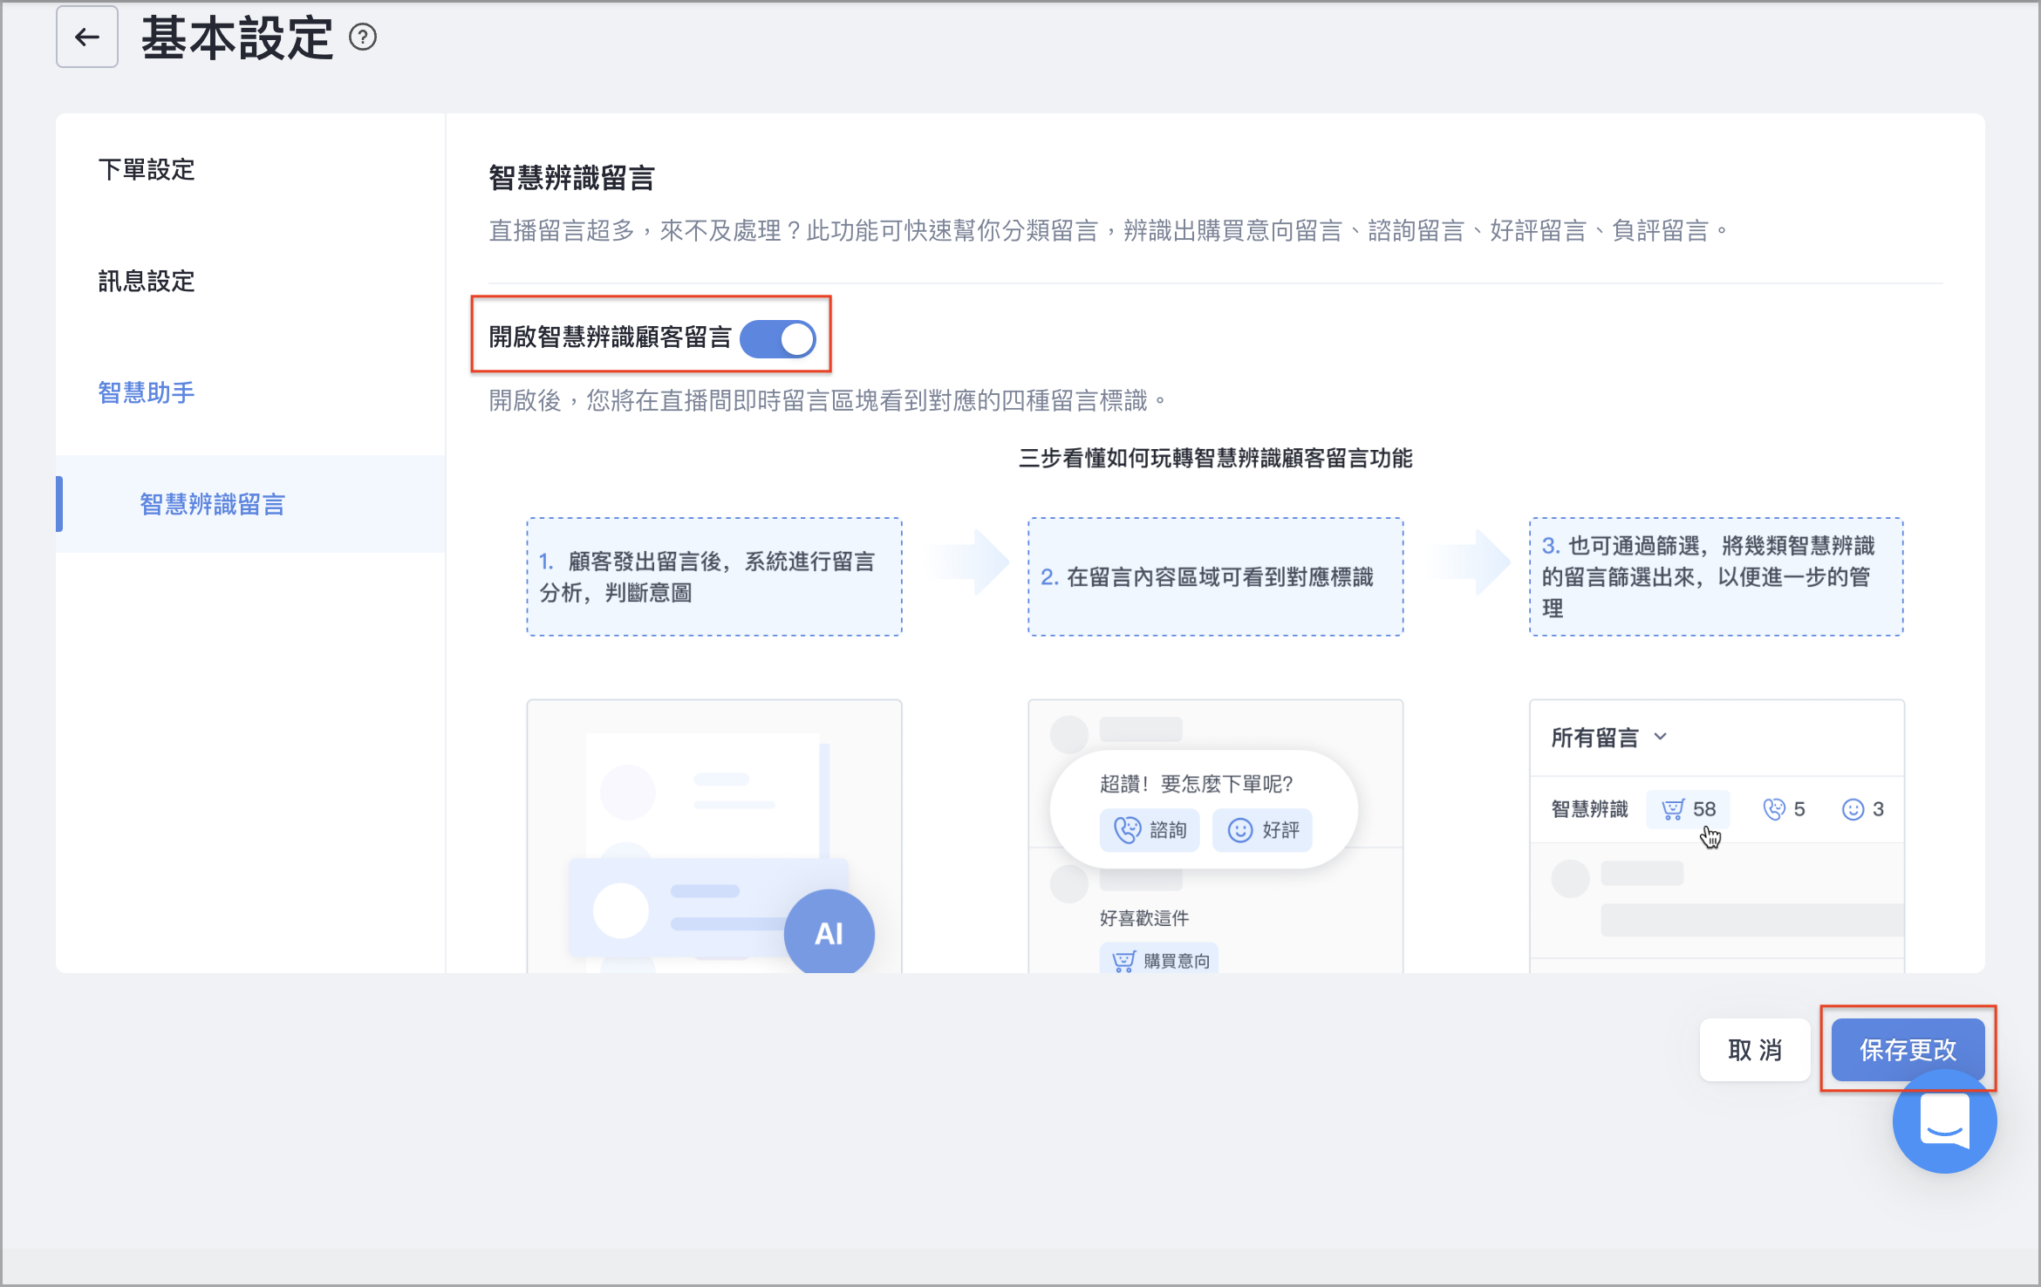Click the 諮詢 tag in chat bubble

tap(1150, 830)
